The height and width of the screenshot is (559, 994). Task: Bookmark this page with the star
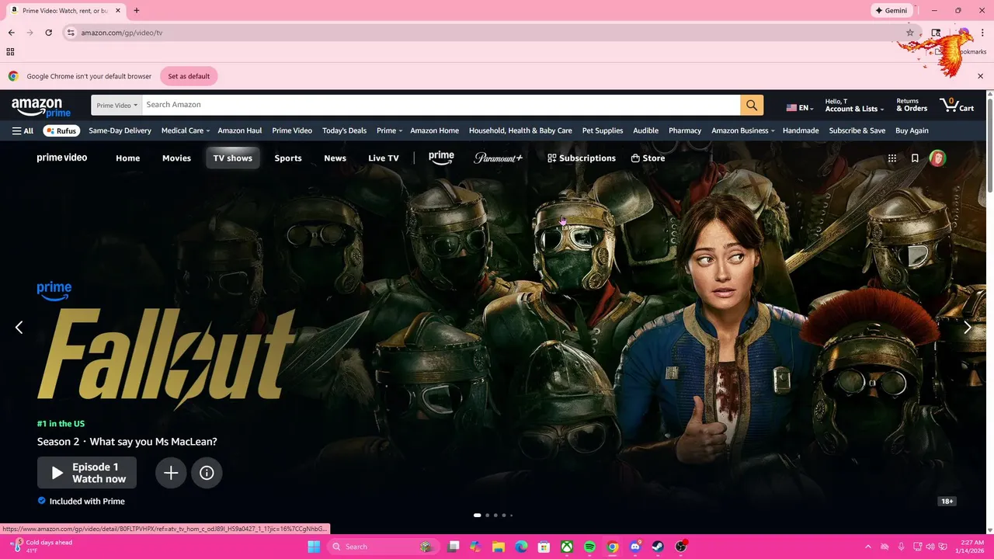click(910, 33)
